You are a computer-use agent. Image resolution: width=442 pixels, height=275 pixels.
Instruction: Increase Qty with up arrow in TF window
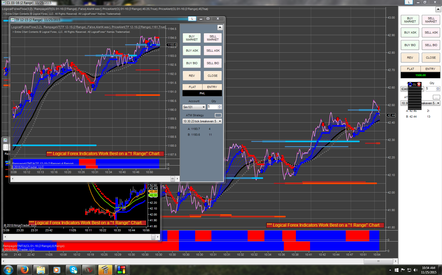tap(220, 106)
